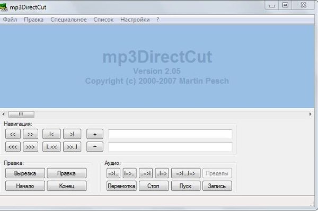Minimize the mp3DirectCut window

coord(272,5)
